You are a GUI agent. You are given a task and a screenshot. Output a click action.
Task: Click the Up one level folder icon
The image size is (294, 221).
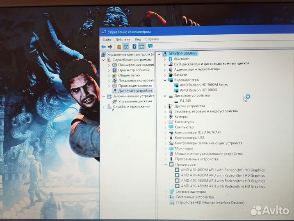(119, 47)
